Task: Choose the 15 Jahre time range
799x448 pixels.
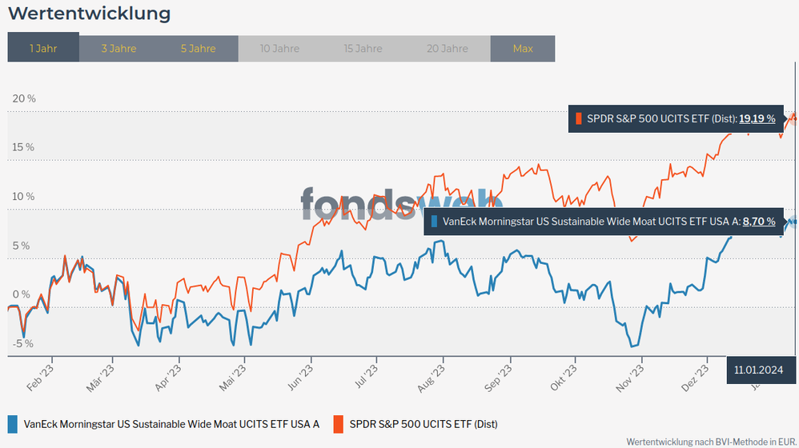Action: tap(363, 48)
